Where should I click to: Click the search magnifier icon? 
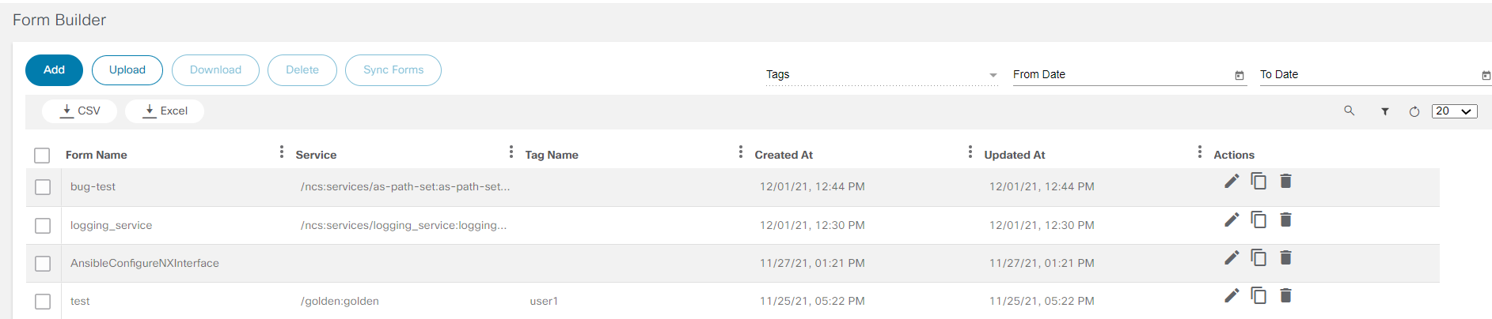tap(1349, 111)
